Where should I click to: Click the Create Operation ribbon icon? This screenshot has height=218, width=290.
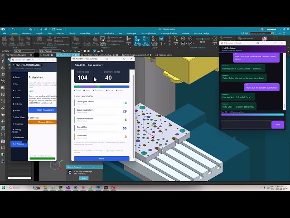click(21, 41)
